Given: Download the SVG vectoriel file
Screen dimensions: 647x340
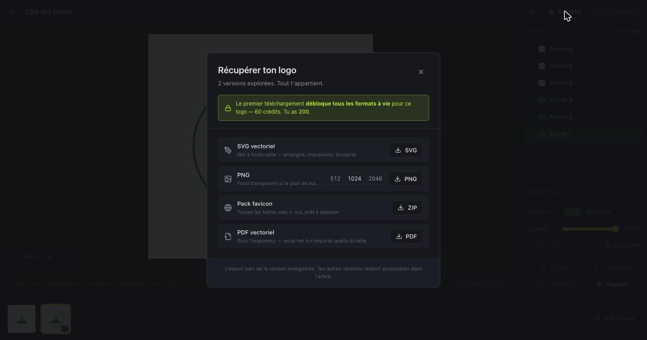Looking at the screenshot, I should [406, 150].
